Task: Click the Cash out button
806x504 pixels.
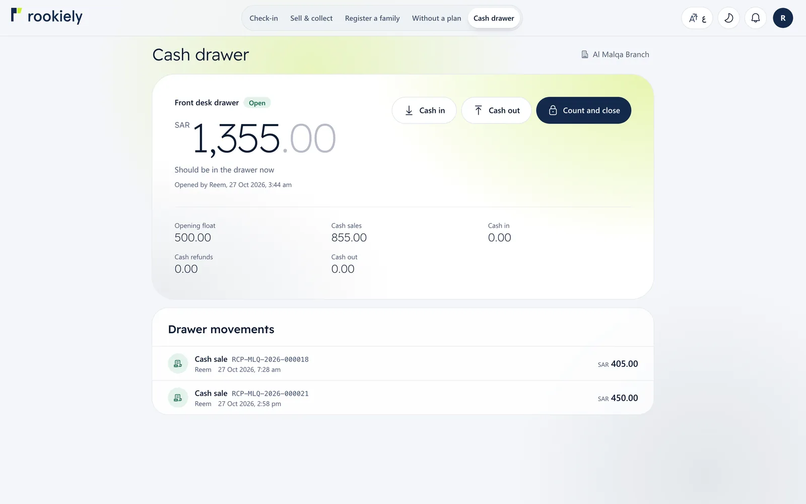Action: (x=496, y=110)
